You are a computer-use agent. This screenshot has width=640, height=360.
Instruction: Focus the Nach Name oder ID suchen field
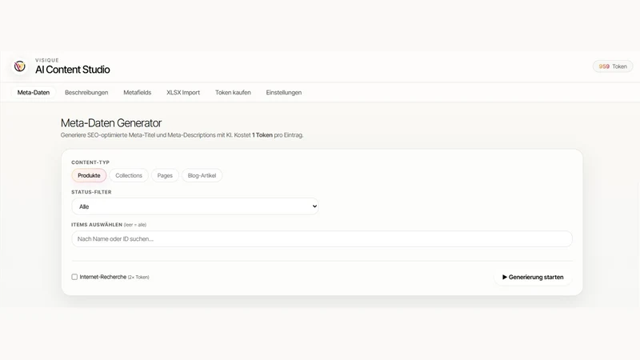(322, 238)
